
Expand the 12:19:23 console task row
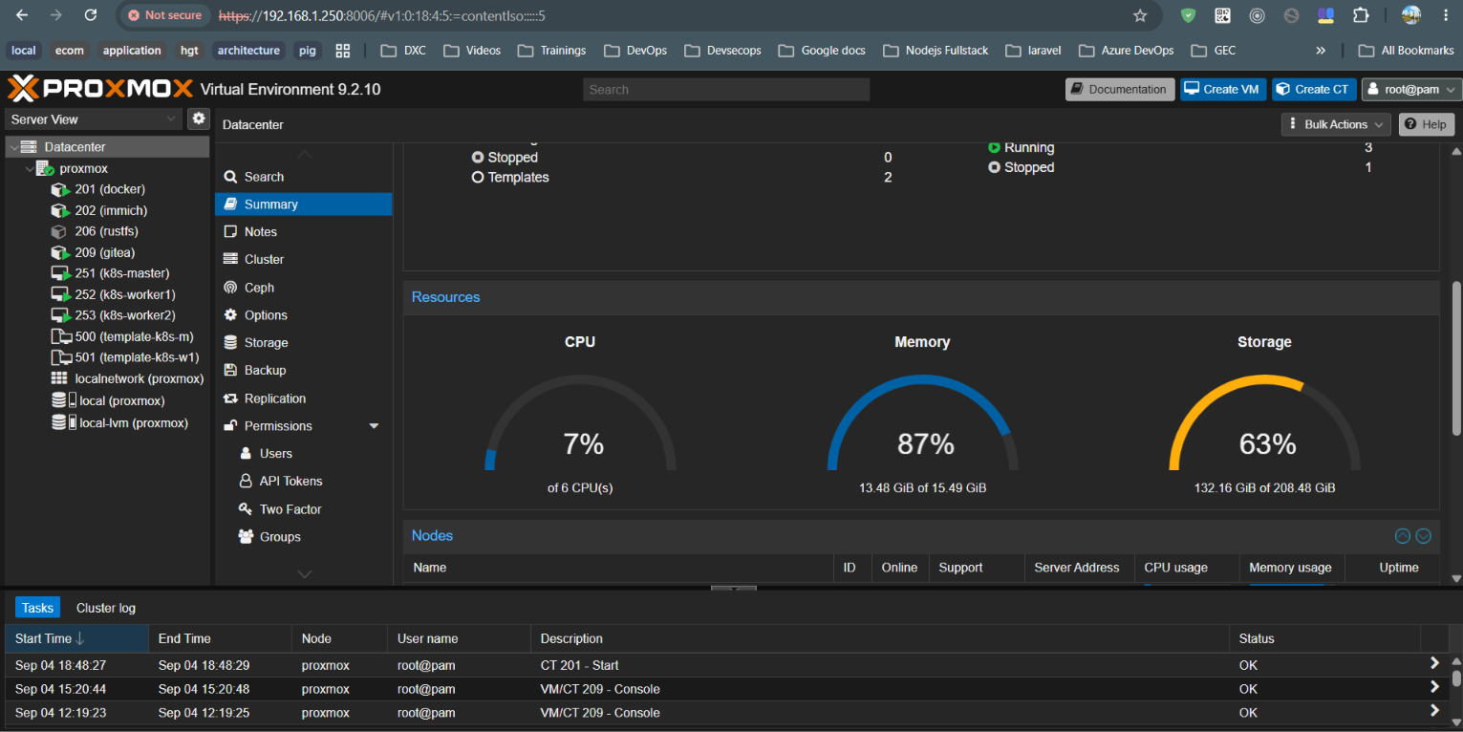tap(1433, 711)
